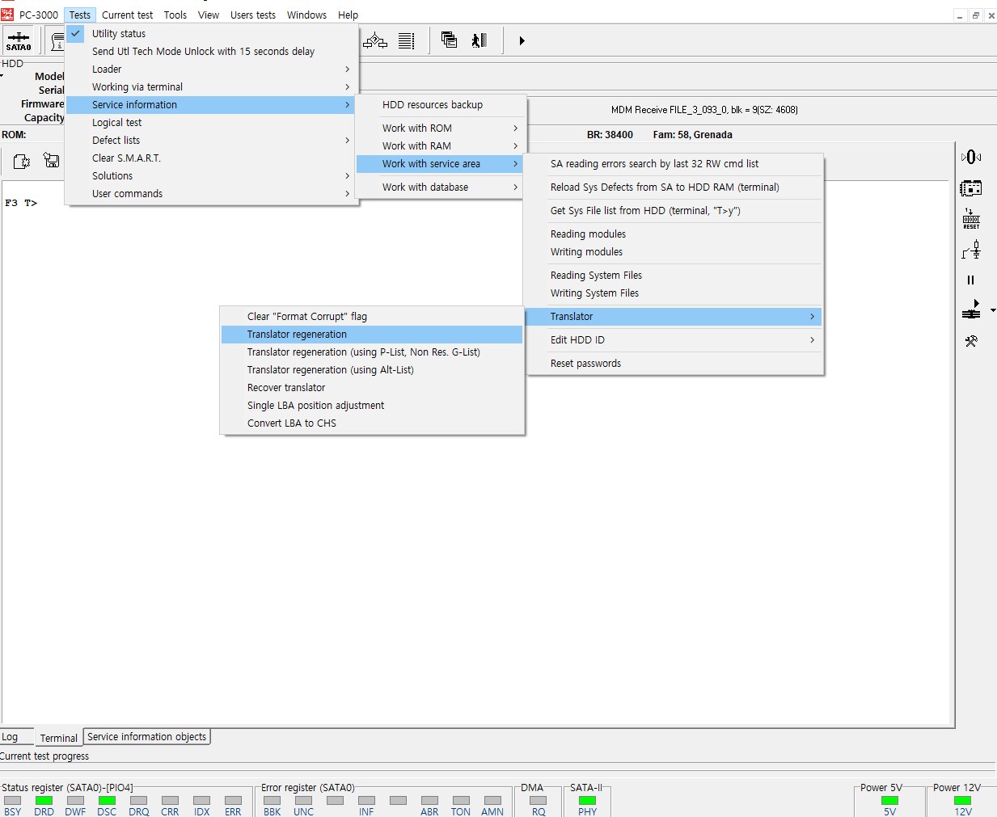The image size is (997, 817).
Task: Toggle the Utility status checked item
Action: click(x=212, y=33)
